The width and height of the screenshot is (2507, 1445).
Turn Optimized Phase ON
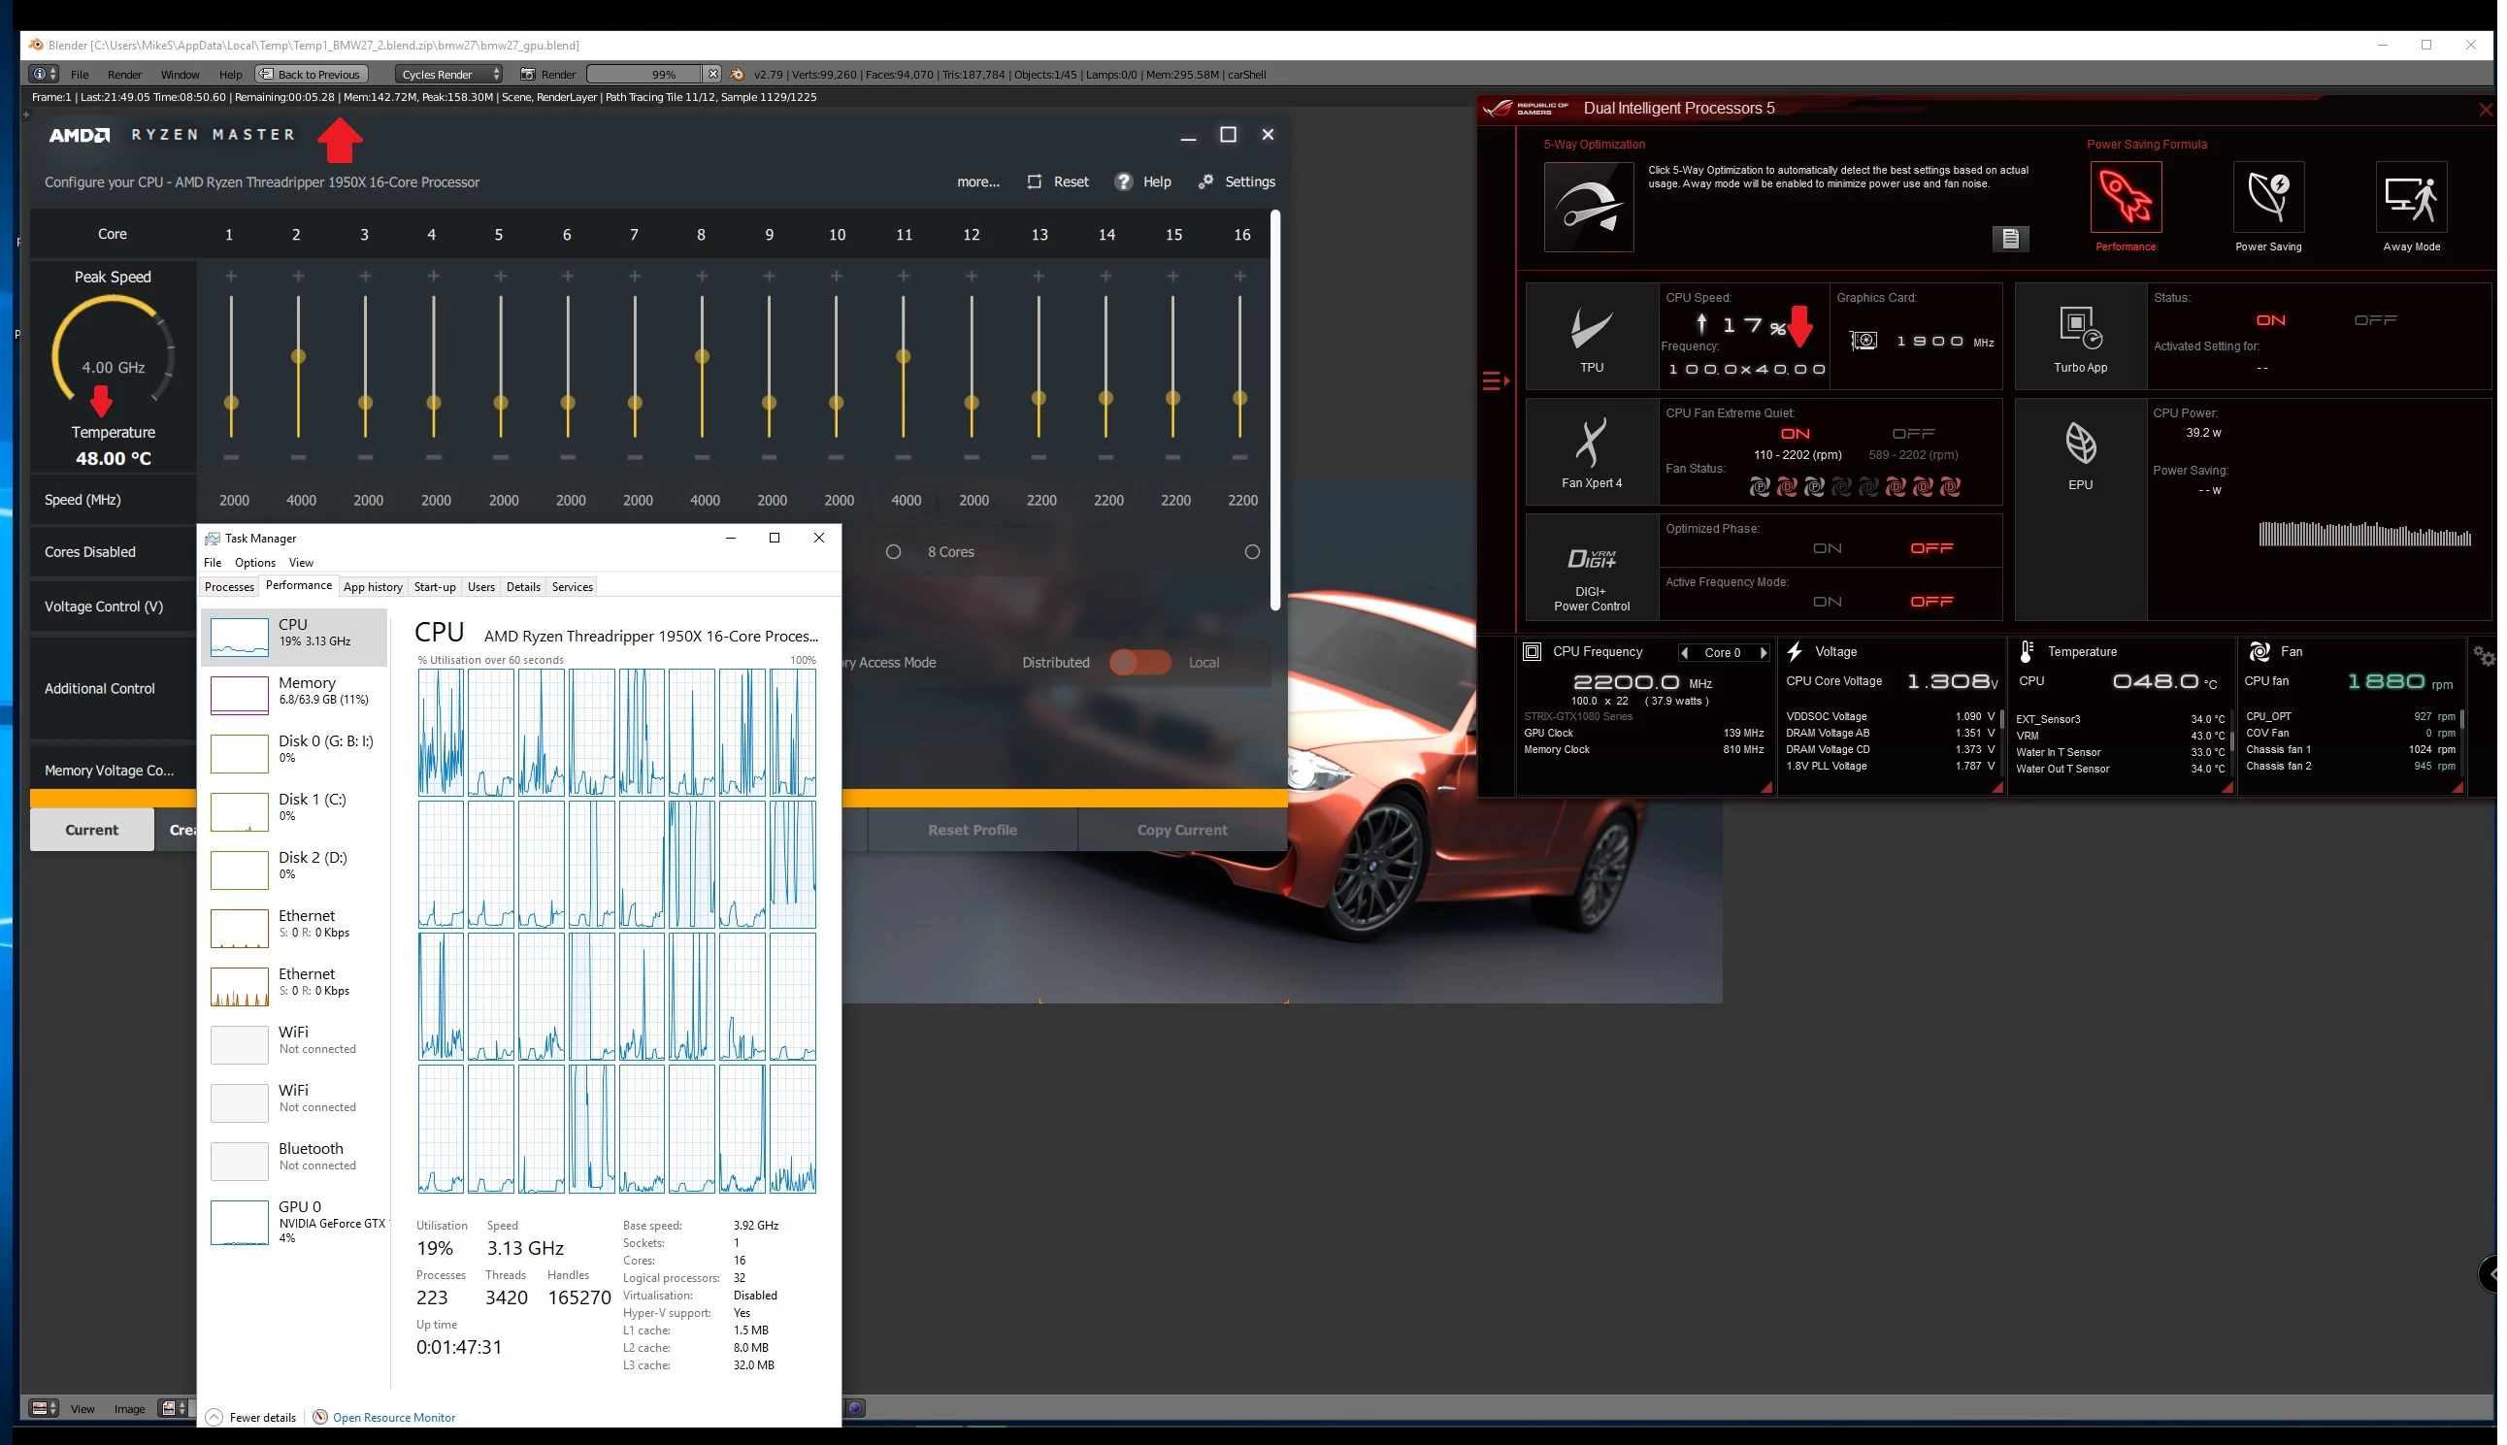1827,548
